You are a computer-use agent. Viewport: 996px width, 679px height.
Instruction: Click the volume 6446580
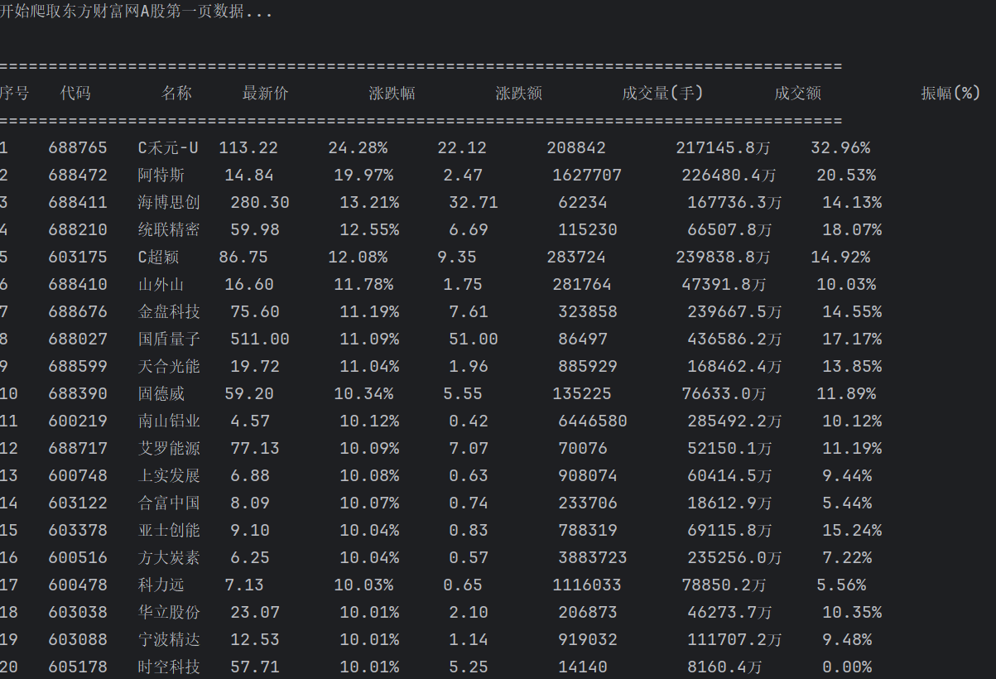593,421
